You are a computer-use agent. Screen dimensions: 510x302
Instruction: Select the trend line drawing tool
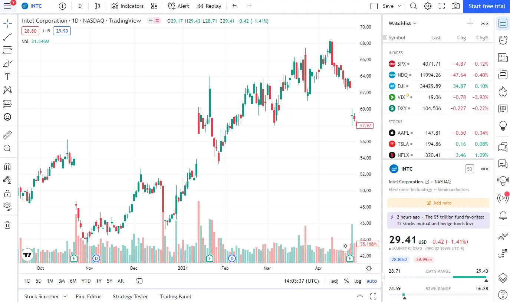[x=8, y=36]
